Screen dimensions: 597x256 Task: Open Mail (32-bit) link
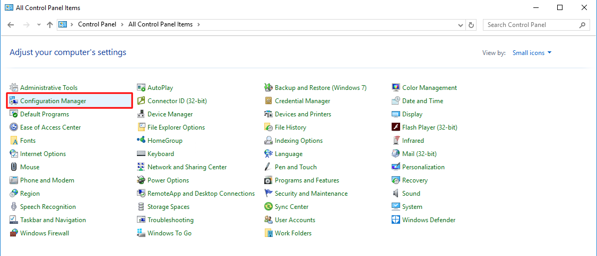coord(419,154)
